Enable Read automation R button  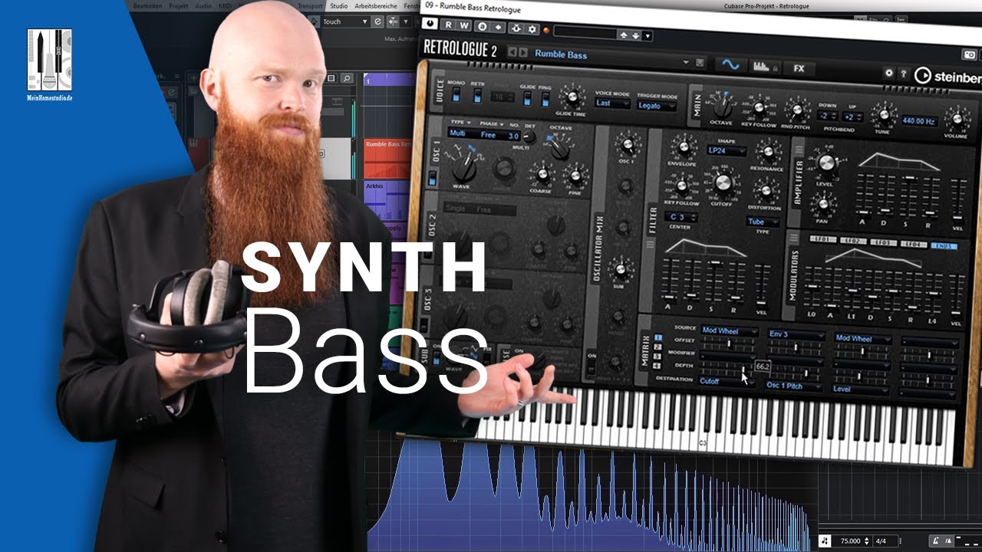click(449, 26)
